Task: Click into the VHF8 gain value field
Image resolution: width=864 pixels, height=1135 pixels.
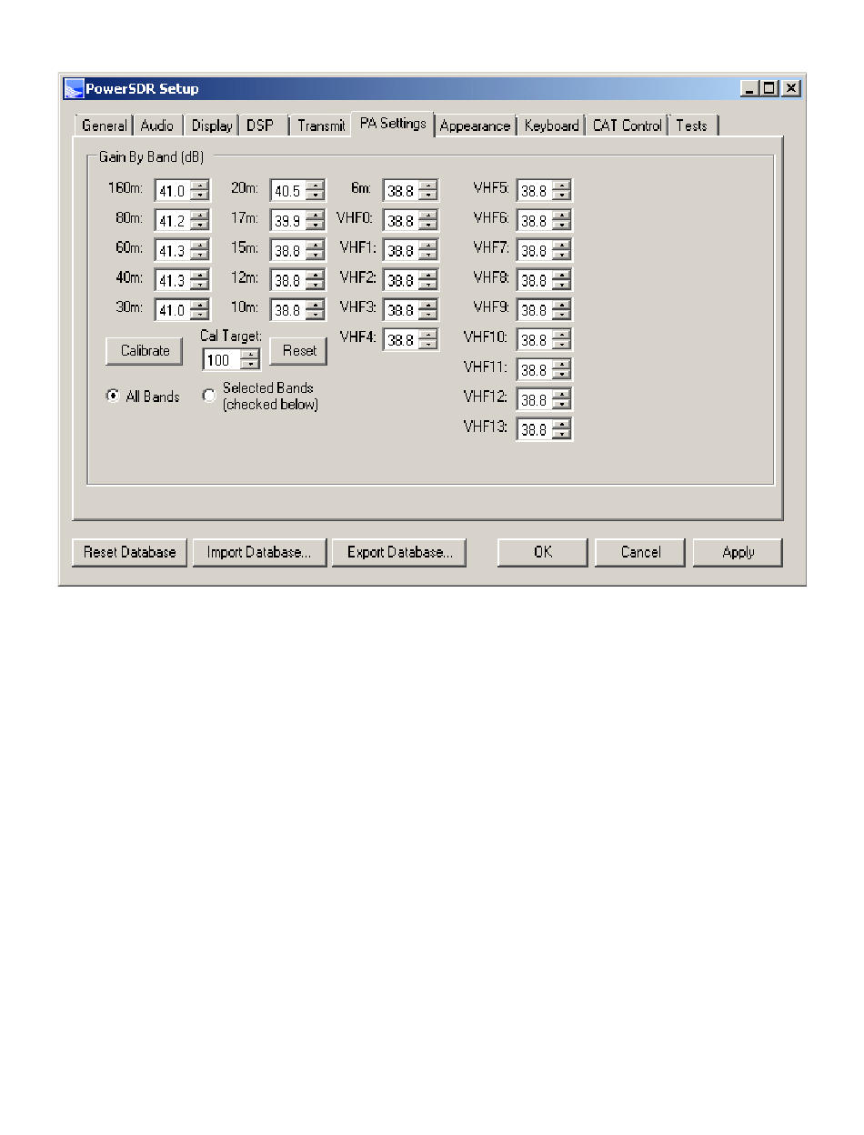Action: (x=536, y=280)
